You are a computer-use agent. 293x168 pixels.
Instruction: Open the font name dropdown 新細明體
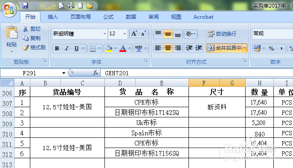click(104, 34)
